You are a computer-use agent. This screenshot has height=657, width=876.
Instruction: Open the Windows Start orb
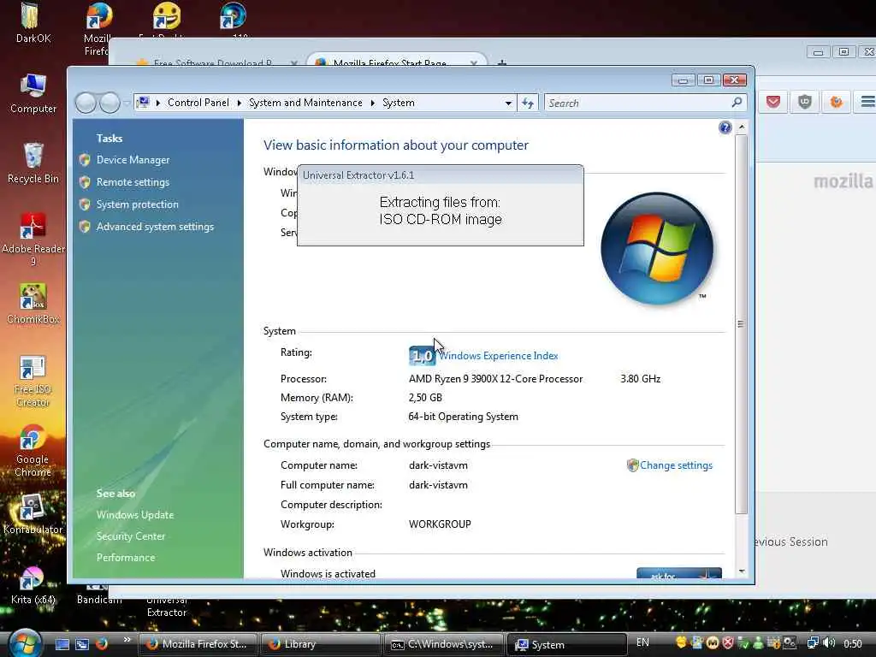coord(25,643)
